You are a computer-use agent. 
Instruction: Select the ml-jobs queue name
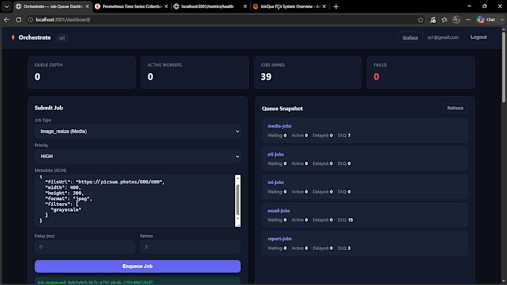275,183
